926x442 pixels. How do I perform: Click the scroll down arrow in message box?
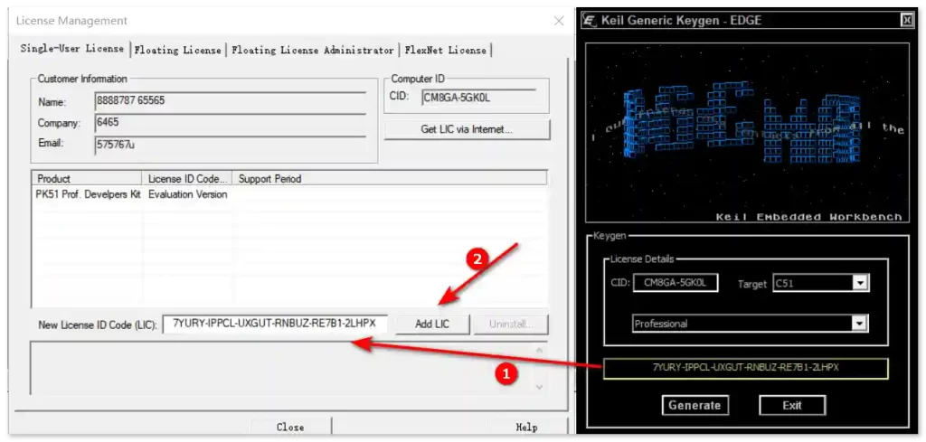(x=541, y=386)
